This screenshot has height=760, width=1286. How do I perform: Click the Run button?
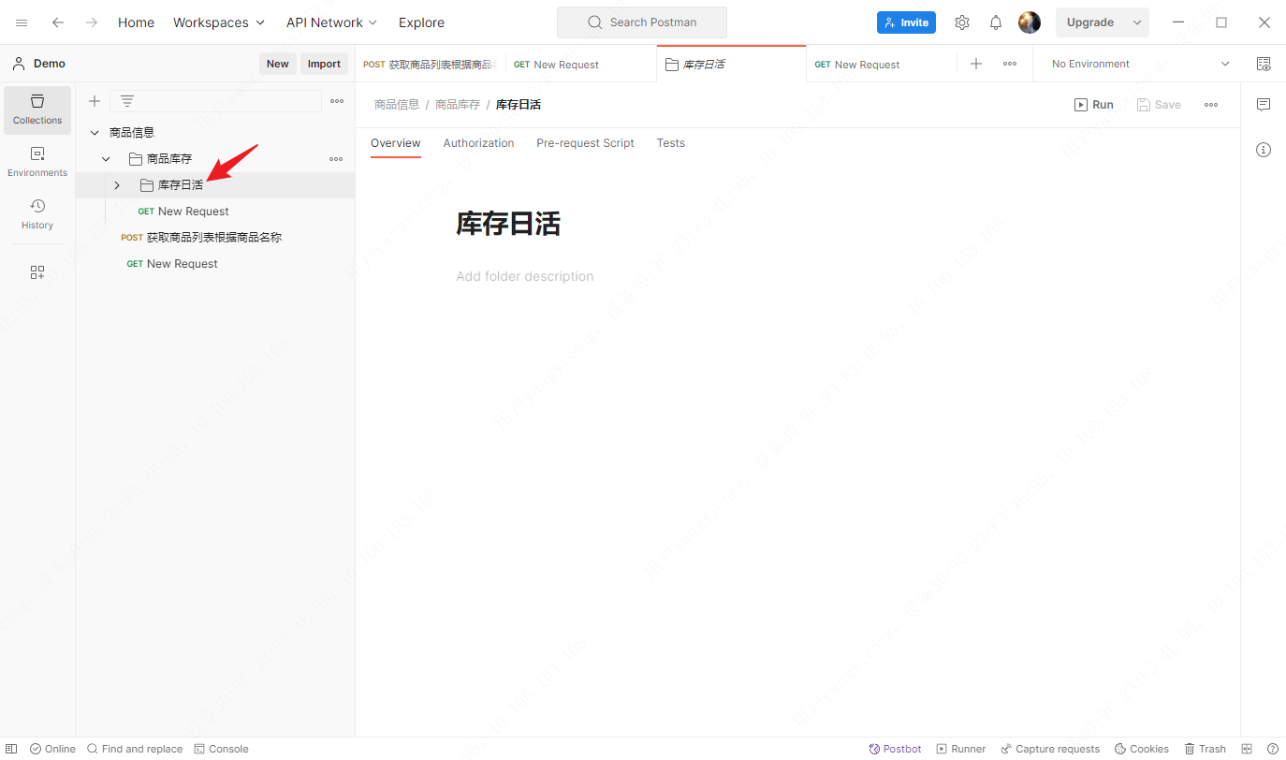(1094, 105)
